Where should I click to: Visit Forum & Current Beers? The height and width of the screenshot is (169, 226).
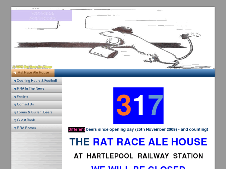coord(37,112)
